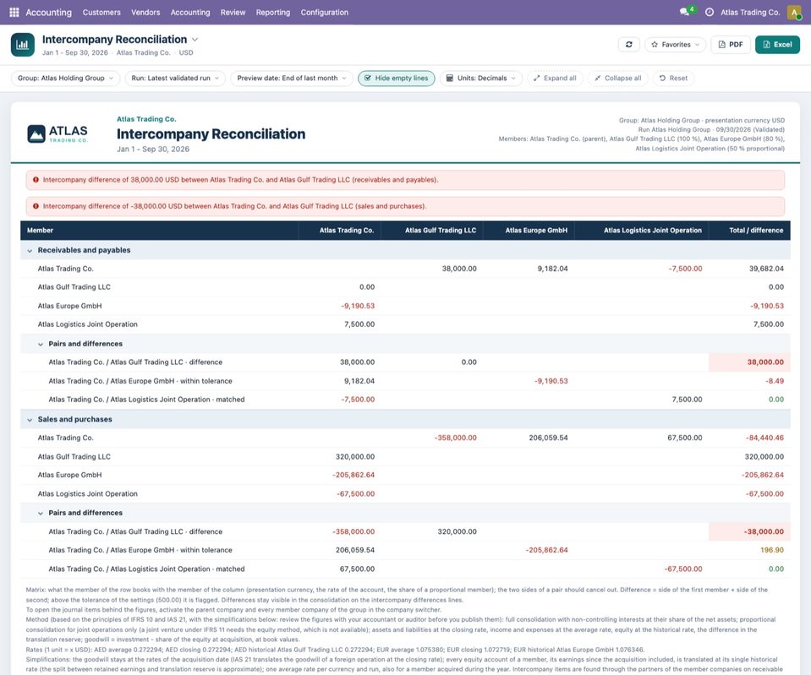Select sales row Atlas Trading Co. / Atlas Logistics Joint Operation - matched

tap(405, 569)
